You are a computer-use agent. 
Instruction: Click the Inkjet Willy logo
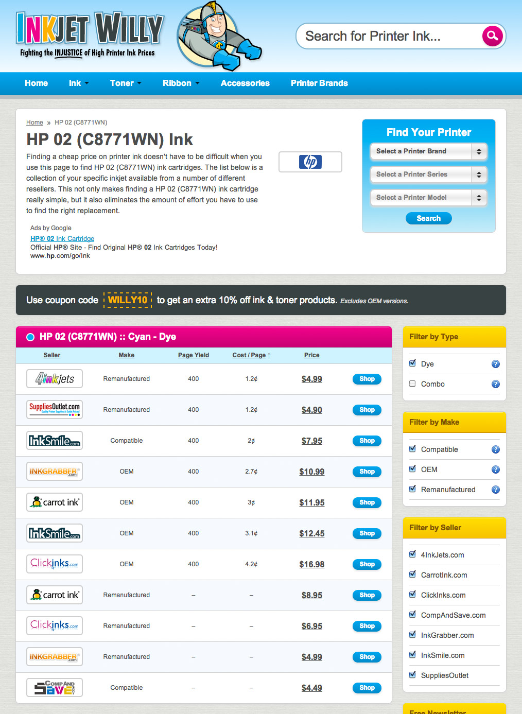point(90,34)
